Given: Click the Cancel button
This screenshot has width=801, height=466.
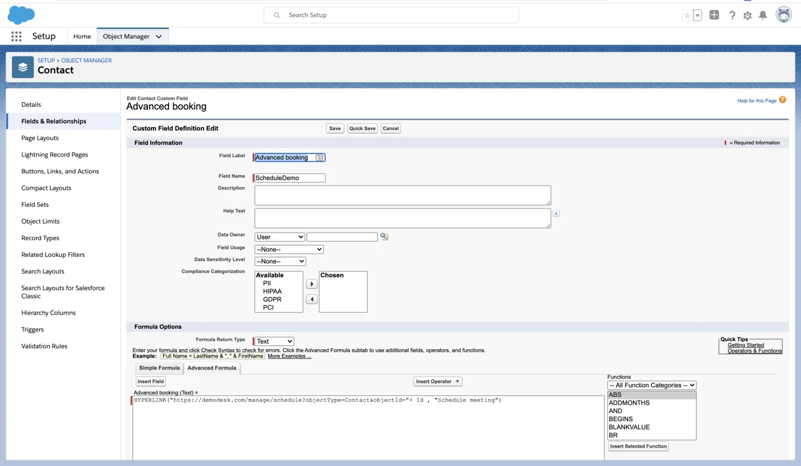Looking at the screenshot, I should [390, 128].
